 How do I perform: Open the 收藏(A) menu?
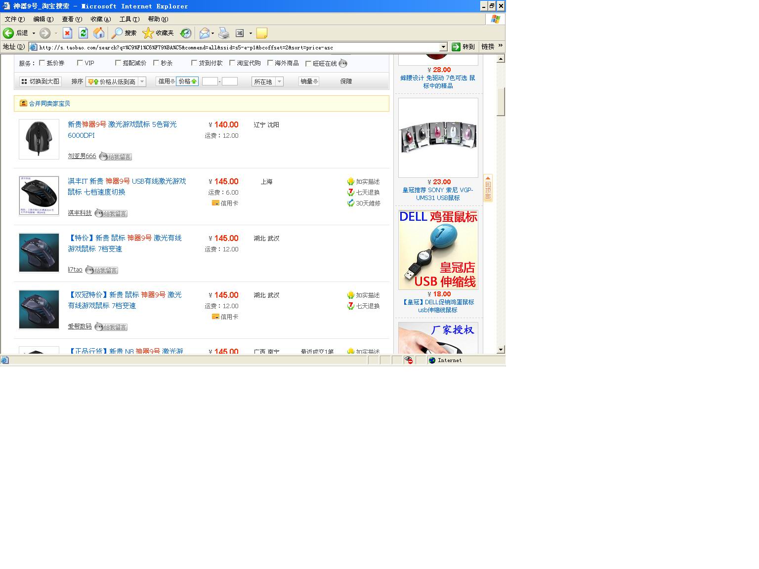tap(101, 19)
